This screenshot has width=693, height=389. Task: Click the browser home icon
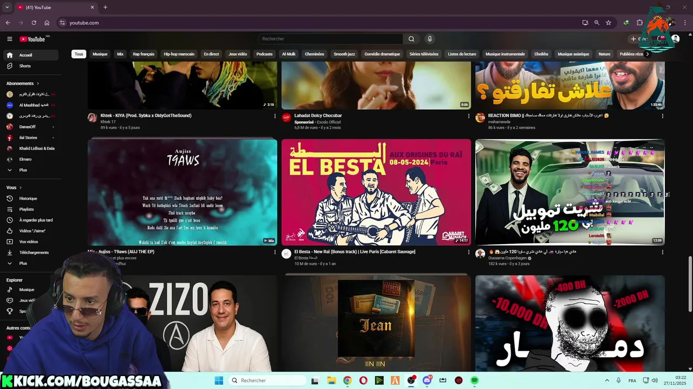47,23
